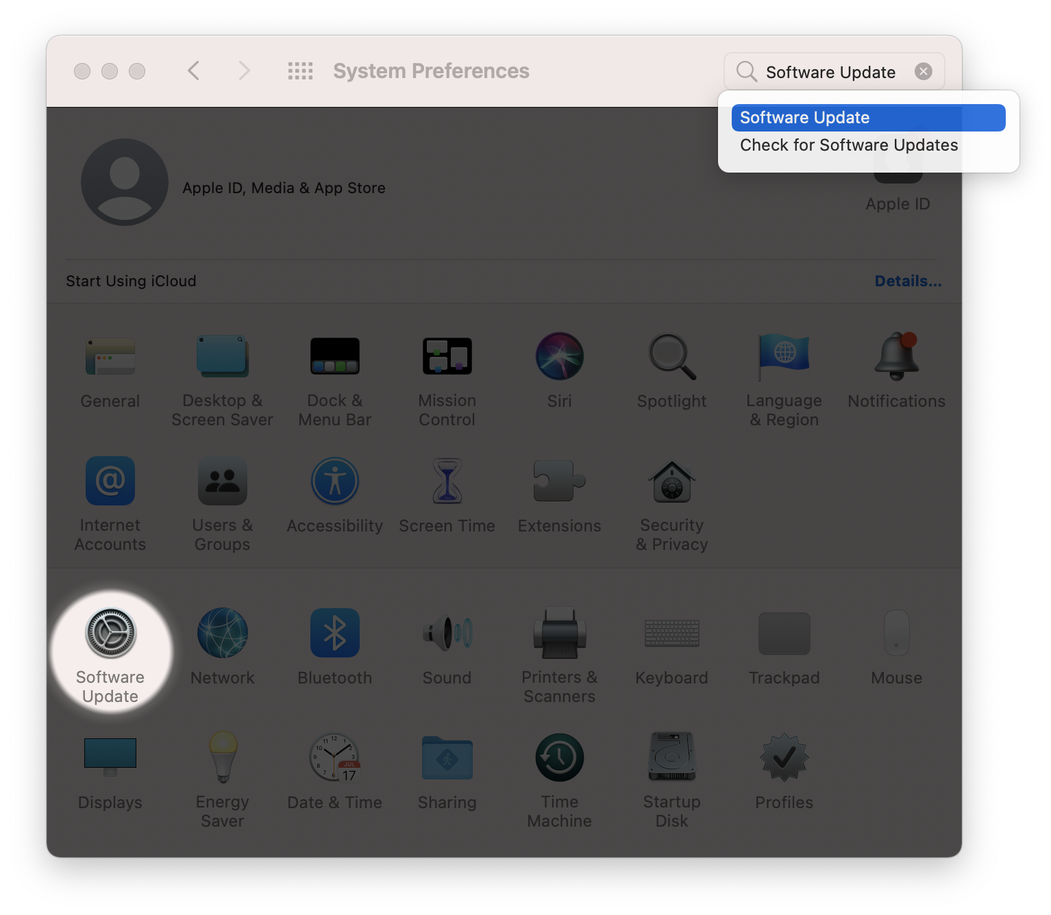The height and width of the screenshot is (915, 1051).
Task: Open Mission Control preferences
Action: pos(447,381)
